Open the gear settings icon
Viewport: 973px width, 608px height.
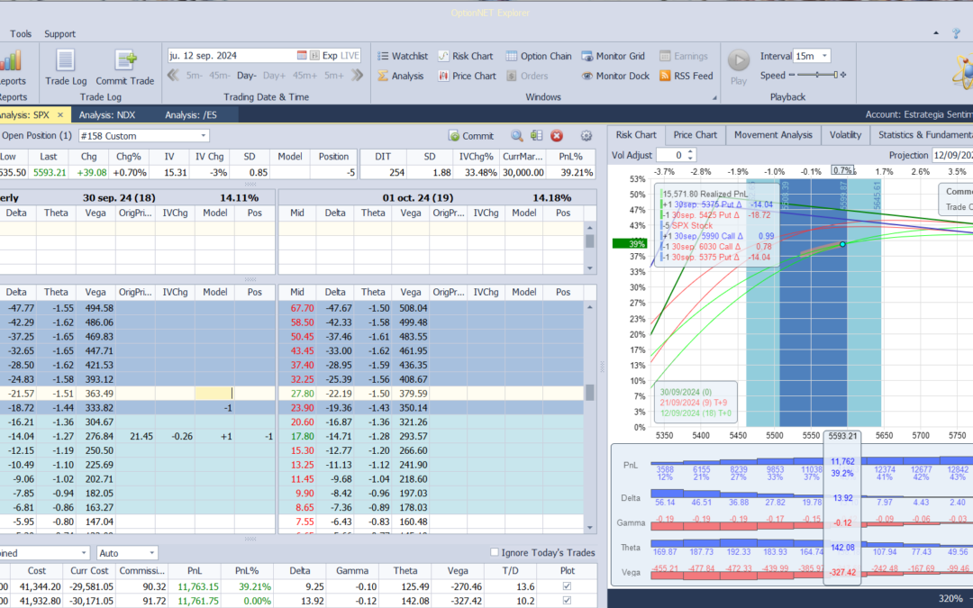(586, 136)
